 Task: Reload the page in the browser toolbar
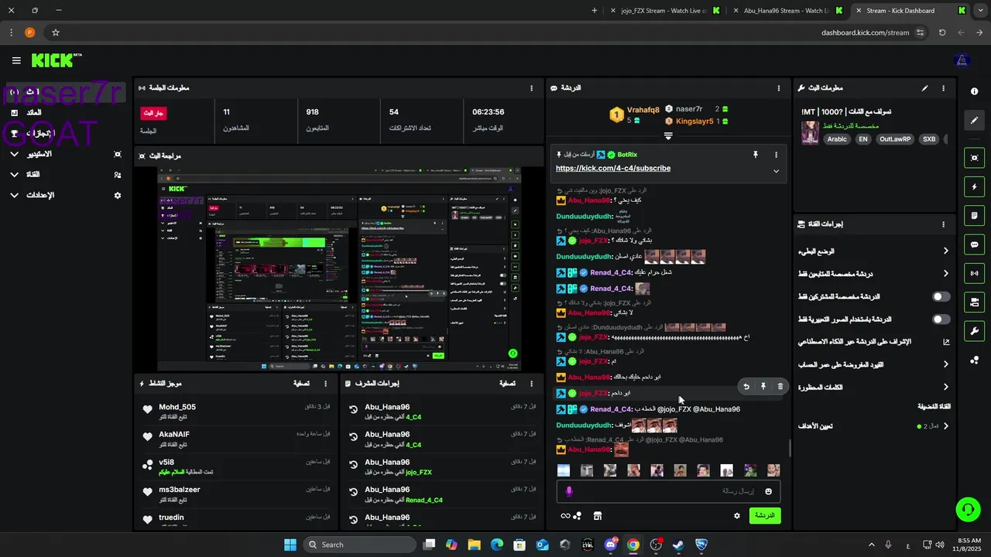(x=942, y=32)
